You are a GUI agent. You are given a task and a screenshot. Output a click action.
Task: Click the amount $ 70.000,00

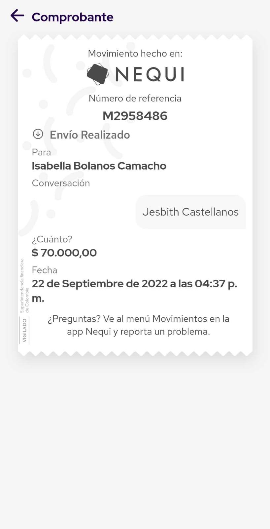coord(64,253)
